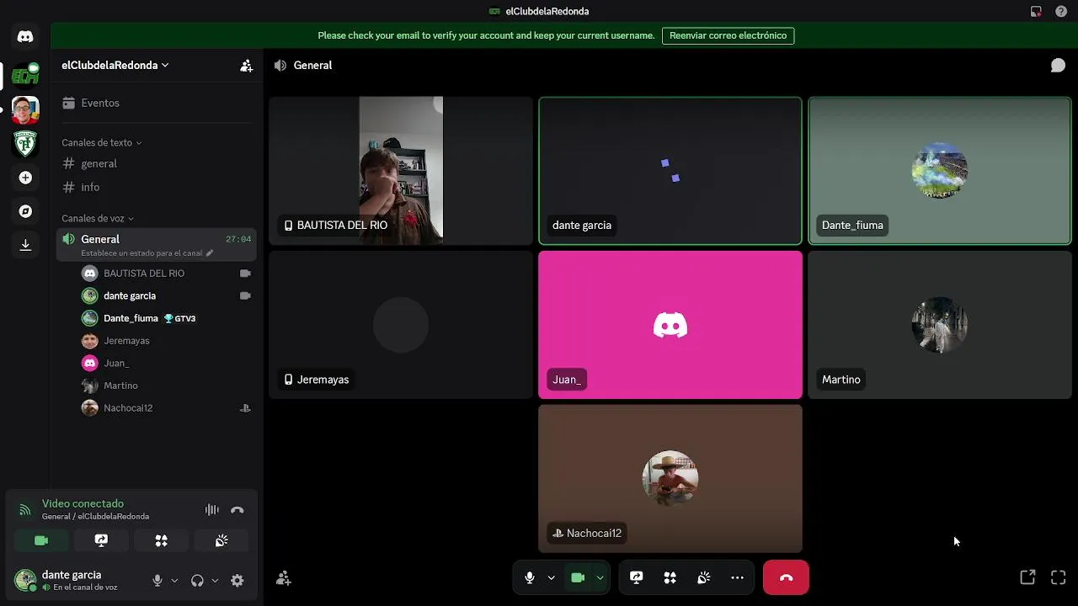Focus dante garcia video tile
The height and width of the screenshot is (606, 1078).
[670, 171]
